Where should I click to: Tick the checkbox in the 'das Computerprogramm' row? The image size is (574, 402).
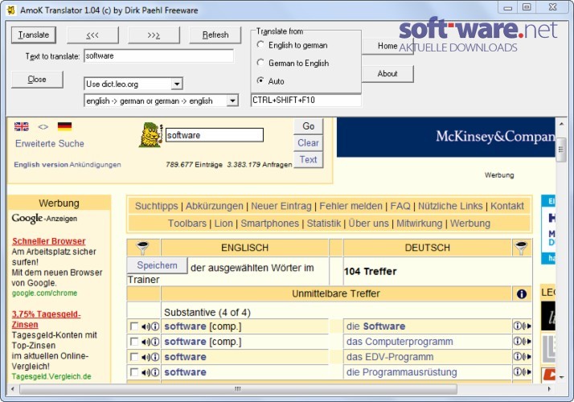coord(134,342)
